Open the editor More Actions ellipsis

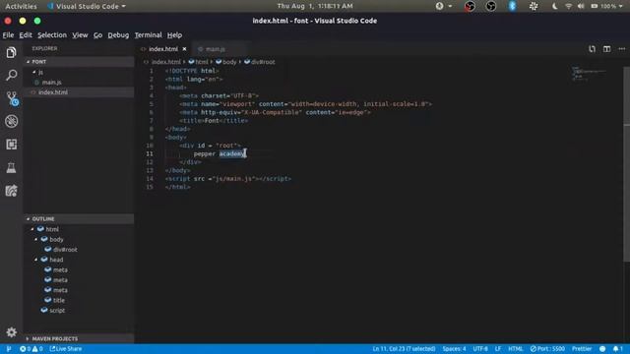(x=622, y=49)
